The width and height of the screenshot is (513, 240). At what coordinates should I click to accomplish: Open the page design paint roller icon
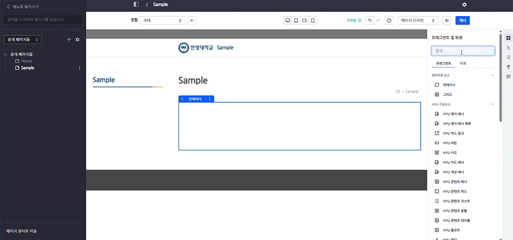[508, 67]
